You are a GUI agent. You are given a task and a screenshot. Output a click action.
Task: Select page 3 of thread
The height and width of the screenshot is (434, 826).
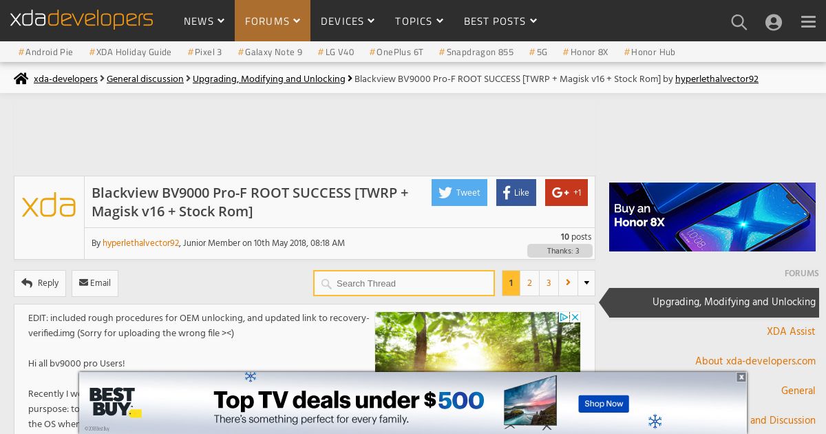click(549, 283)
